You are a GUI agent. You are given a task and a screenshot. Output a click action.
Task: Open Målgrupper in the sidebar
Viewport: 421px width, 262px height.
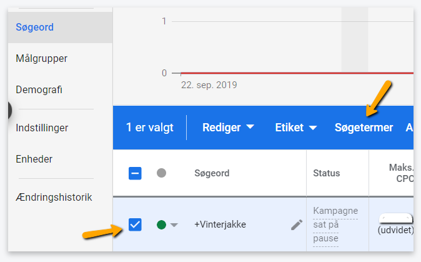point(42,58)
